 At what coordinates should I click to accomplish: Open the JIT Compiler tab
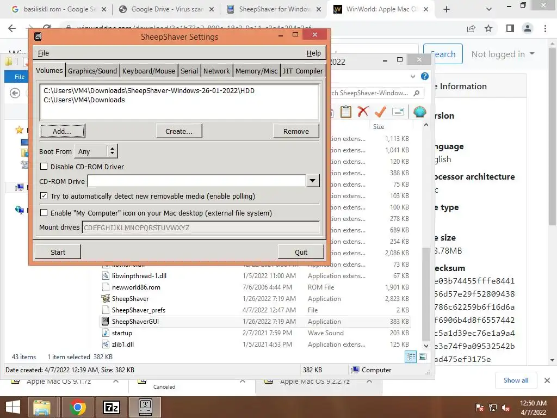point(302,71)
